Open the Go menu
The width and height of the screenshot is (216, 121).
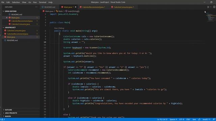(x=30, y=2)
